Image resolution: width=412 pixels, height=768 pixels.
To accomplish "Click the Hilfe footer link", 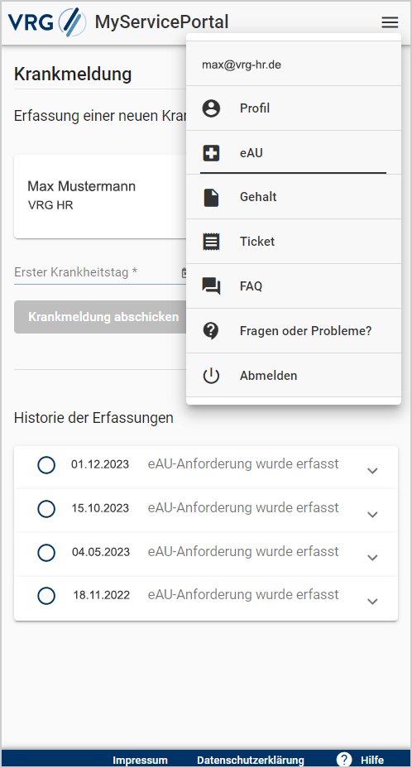I will point(372,761).
